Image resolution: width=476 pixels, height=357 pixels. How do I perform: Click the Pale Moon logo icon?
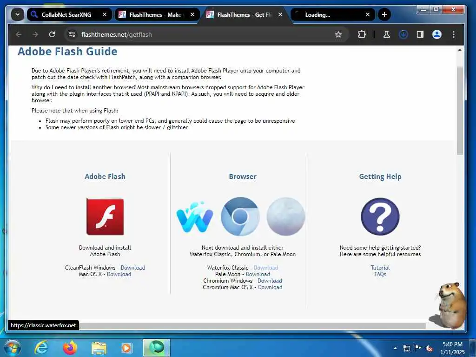coord(286,217)
